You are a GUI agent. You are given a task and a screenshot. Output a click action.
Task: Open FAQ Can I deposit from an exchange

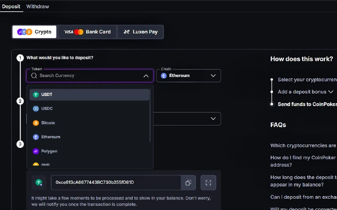303,197
